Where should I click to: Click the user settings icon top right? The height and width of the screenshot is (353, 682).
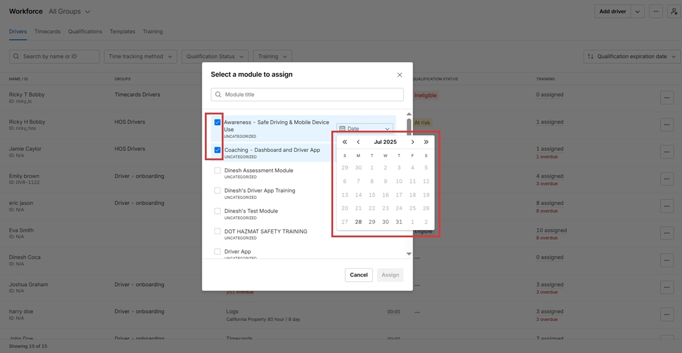[674, 11]
